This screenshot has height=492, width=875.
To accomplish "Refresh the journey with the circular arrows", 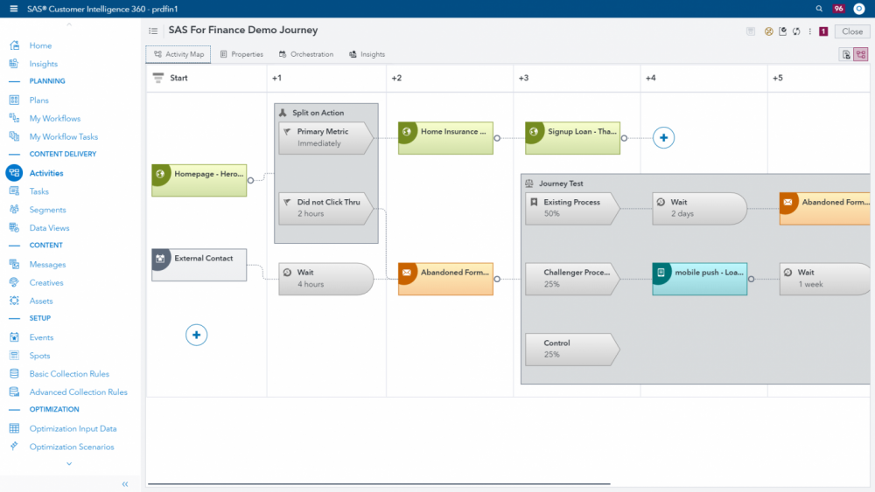I will [x=796, y=31].
